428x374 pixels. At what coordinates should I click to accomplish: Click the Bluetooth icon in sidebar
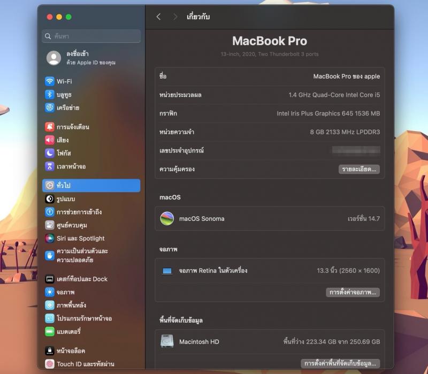coord(49,95)
